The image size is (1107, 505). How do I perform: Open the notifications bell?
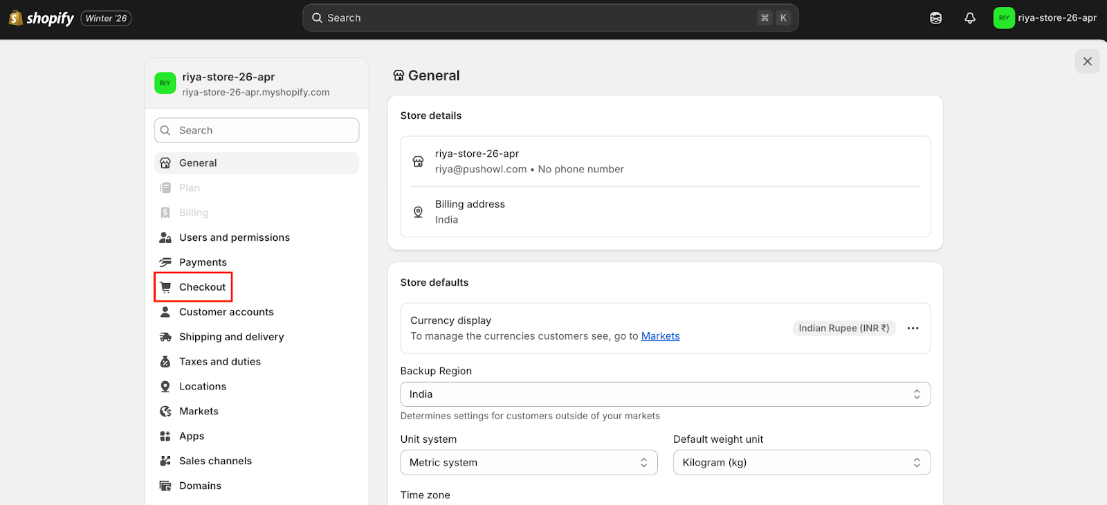point(970,18)
